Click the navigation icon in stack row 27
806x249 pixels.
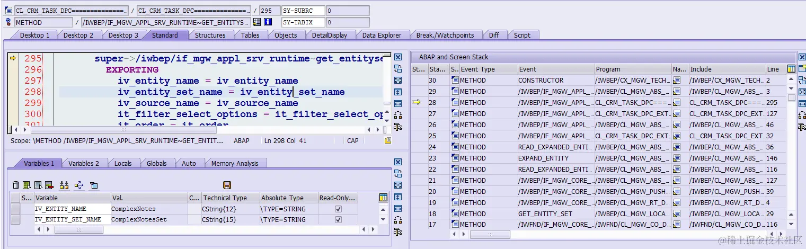coord(676,114)
